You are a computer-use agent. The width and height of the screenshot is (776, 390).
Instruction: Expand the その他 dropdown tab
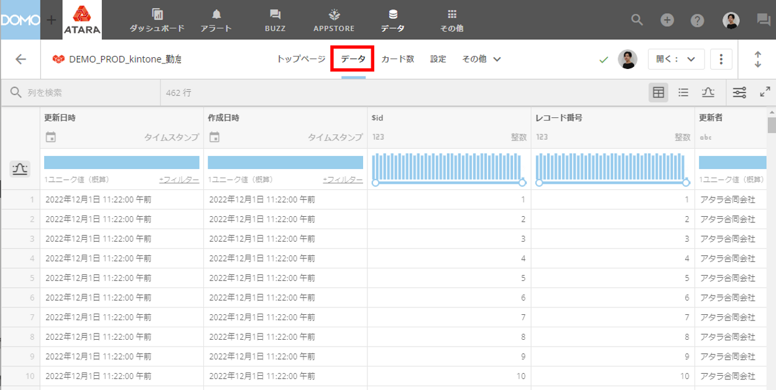[x=481, y=59]
